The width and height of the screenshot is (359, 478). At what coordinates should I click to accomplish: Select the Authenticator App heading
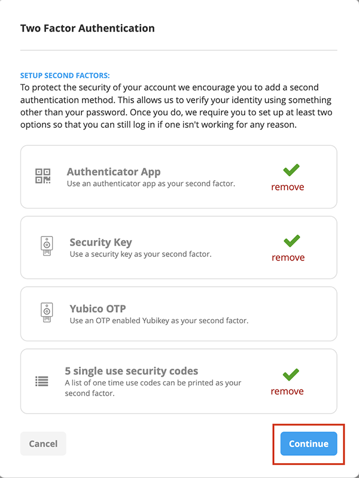(114, 172)
